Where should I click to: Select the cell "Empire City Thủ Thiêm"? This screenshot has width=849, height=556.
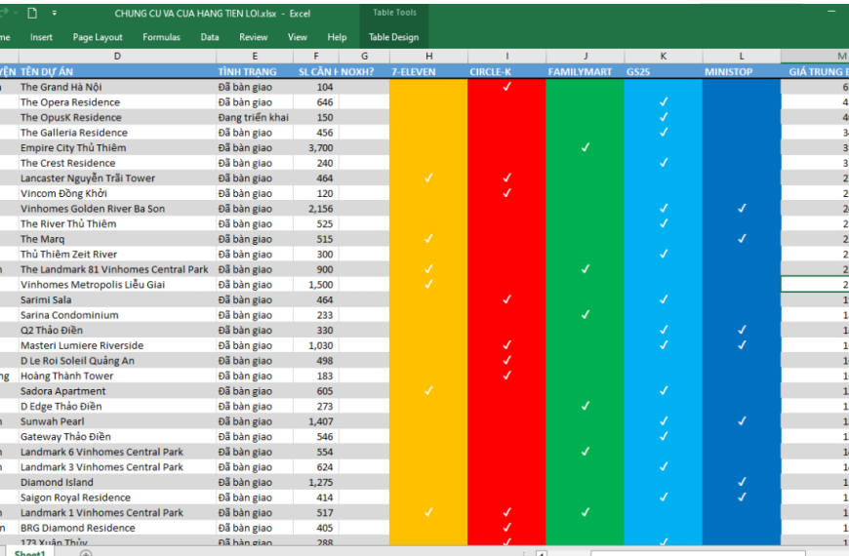click(117, 147)
